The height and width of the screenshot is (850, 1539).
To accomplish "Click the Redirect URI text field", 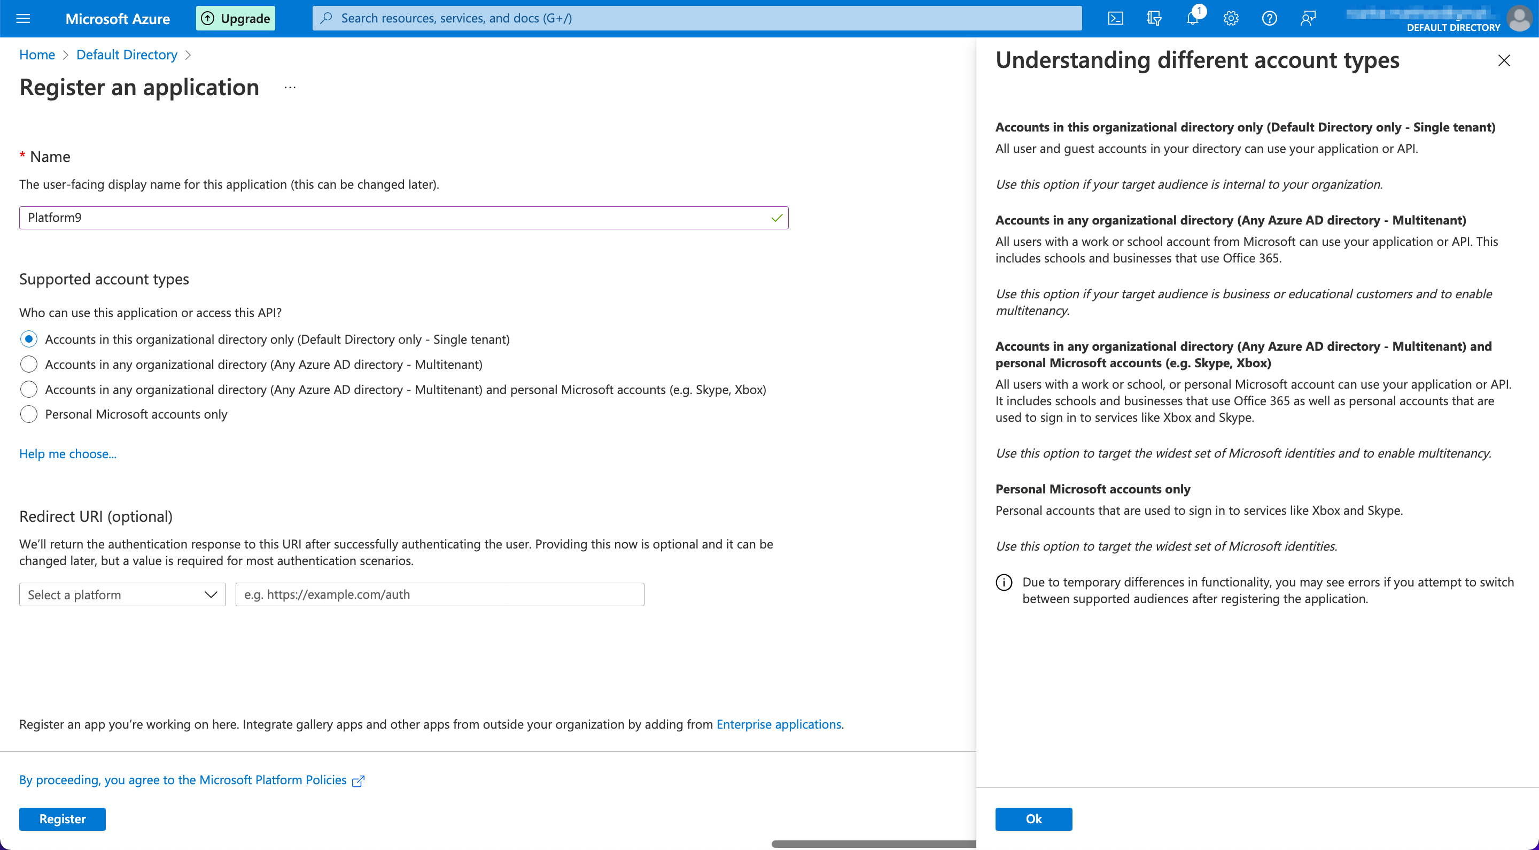I will pyautogui.click(x=440, y=595).
